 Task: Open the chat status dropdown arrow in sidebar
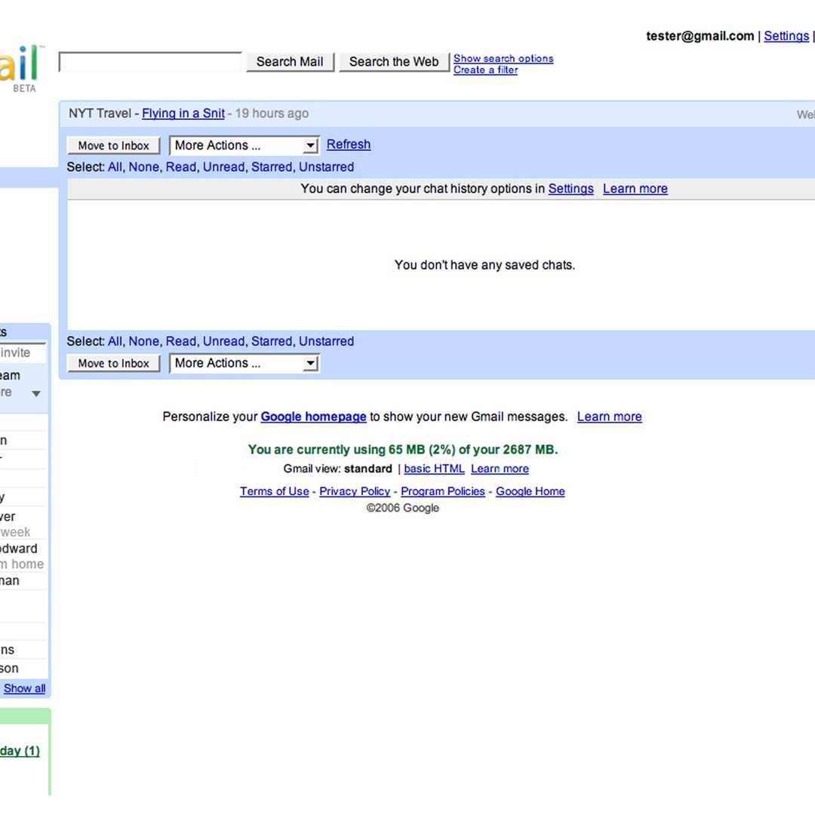pos(36,393)
